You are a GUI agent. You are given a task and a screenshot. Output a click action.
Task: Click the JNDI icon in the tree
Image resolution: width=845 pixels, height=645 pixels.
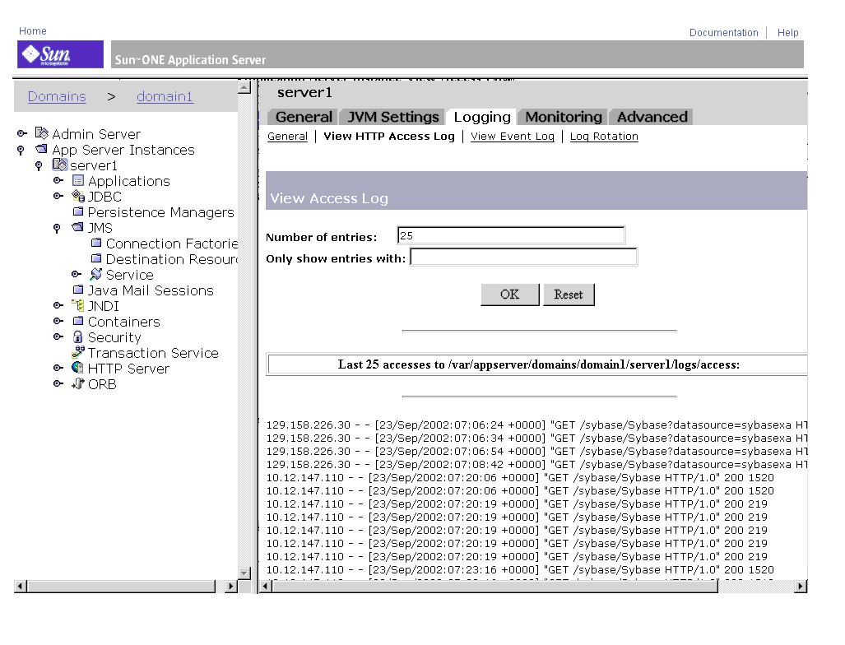tap(78, 306)
